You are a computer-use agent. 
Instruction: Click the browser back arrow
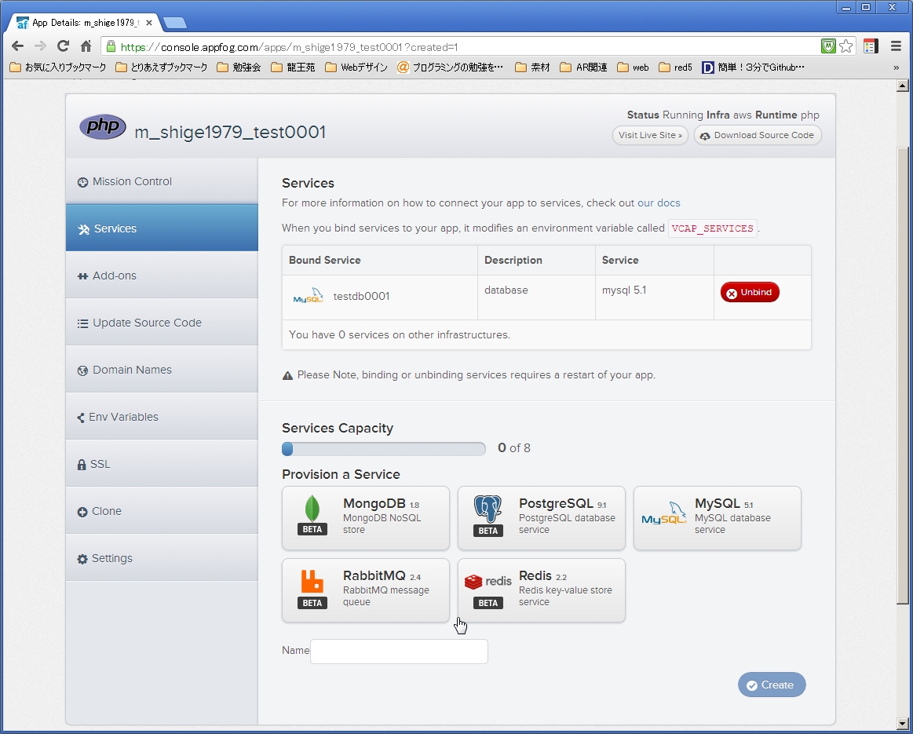[x=17, y=46]
